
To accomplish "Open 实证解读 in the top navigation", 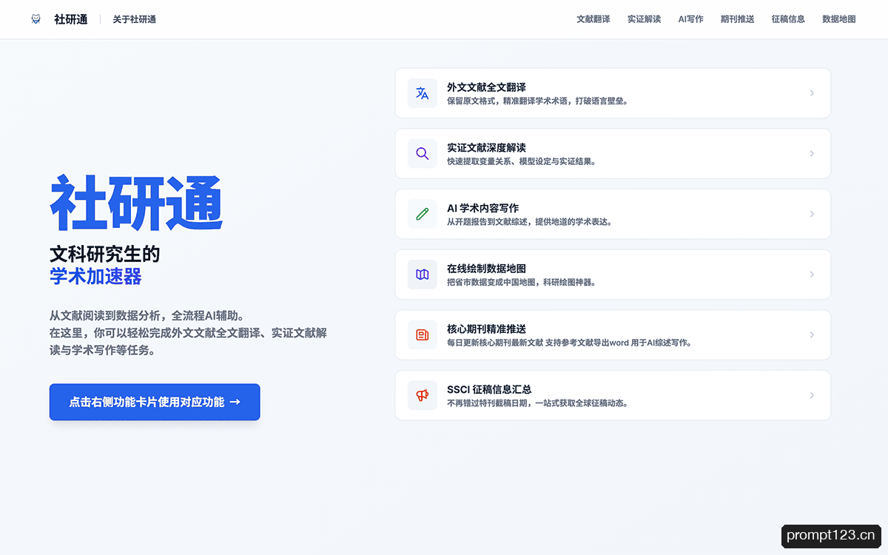I will (x=644, y=19).
